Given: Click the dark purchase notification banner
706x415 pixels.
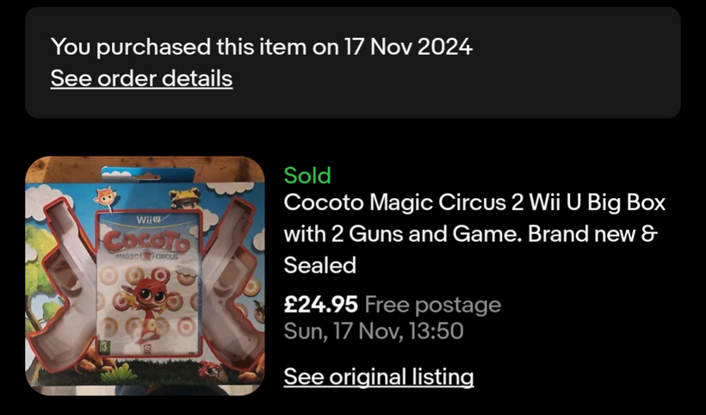Looking at the screenshot, I should [353, 63].
